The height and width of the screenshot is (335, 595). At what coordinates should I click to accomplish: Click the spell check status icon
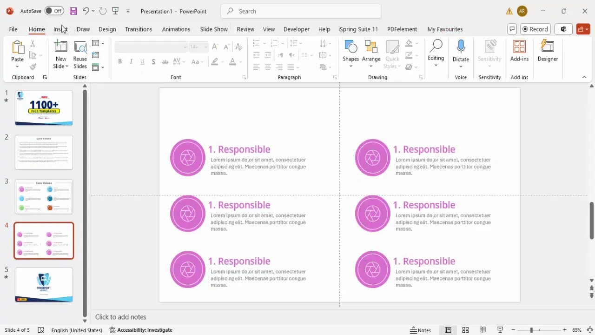pos(41,330)
